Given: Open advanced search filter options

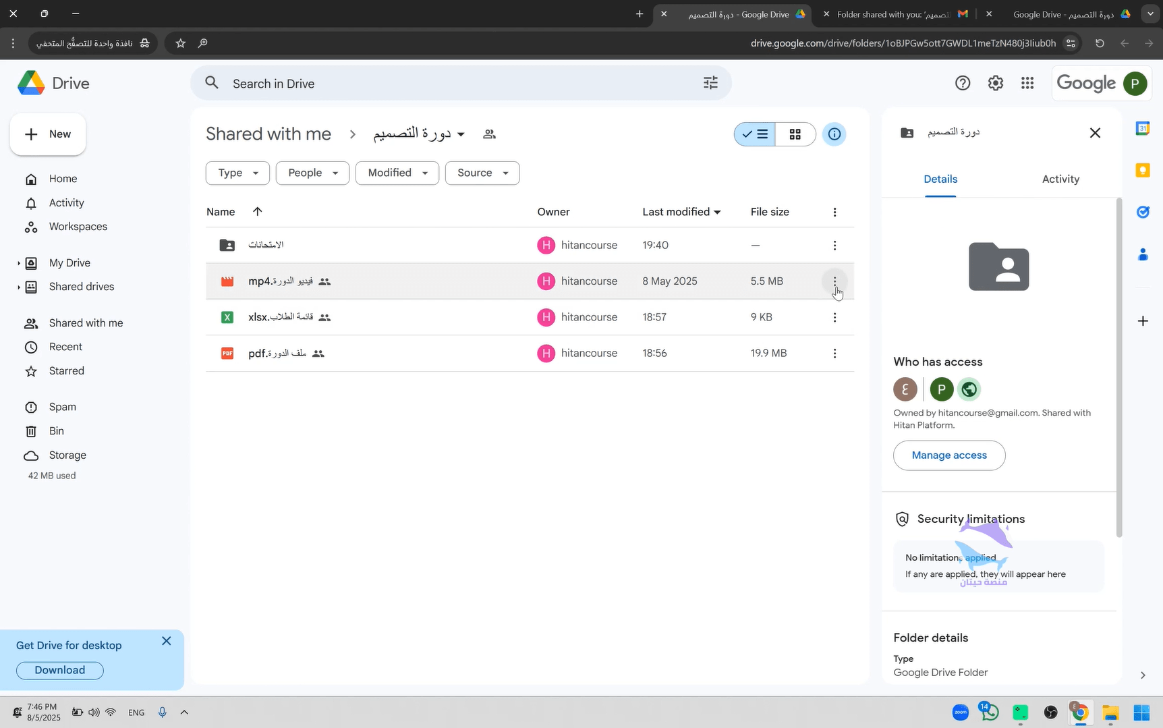Looking at the screenshot, I should 710,83.
